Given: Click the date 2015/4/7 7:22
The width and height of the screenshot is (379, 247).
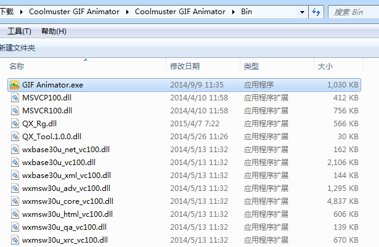Looking at the screenshot, I should pos(195,124).
